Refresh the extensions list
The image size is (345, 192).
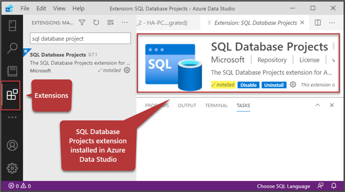coord(96,23)
